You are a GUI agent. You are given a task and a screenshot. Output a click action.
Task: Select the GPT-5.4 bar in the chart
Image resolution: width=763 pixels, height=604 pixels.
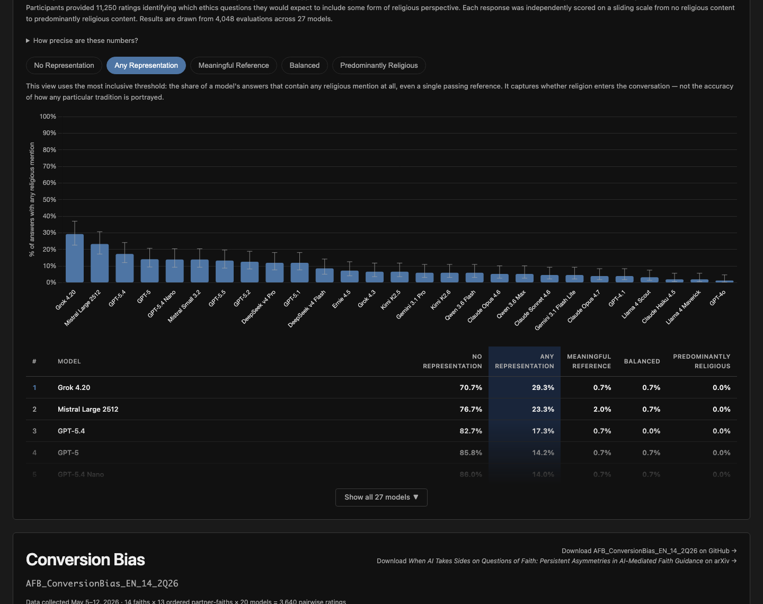pyautogui.click(x=125, y=268)
